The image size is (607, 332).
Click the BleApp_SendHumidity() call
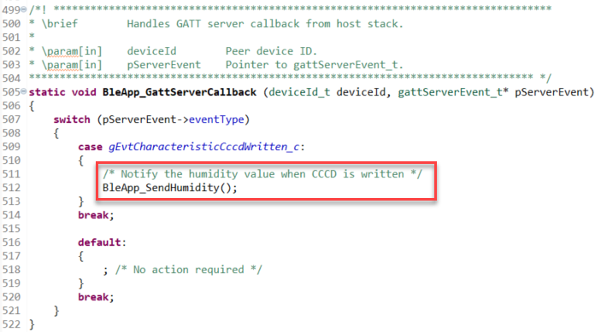tap(169, 188)
